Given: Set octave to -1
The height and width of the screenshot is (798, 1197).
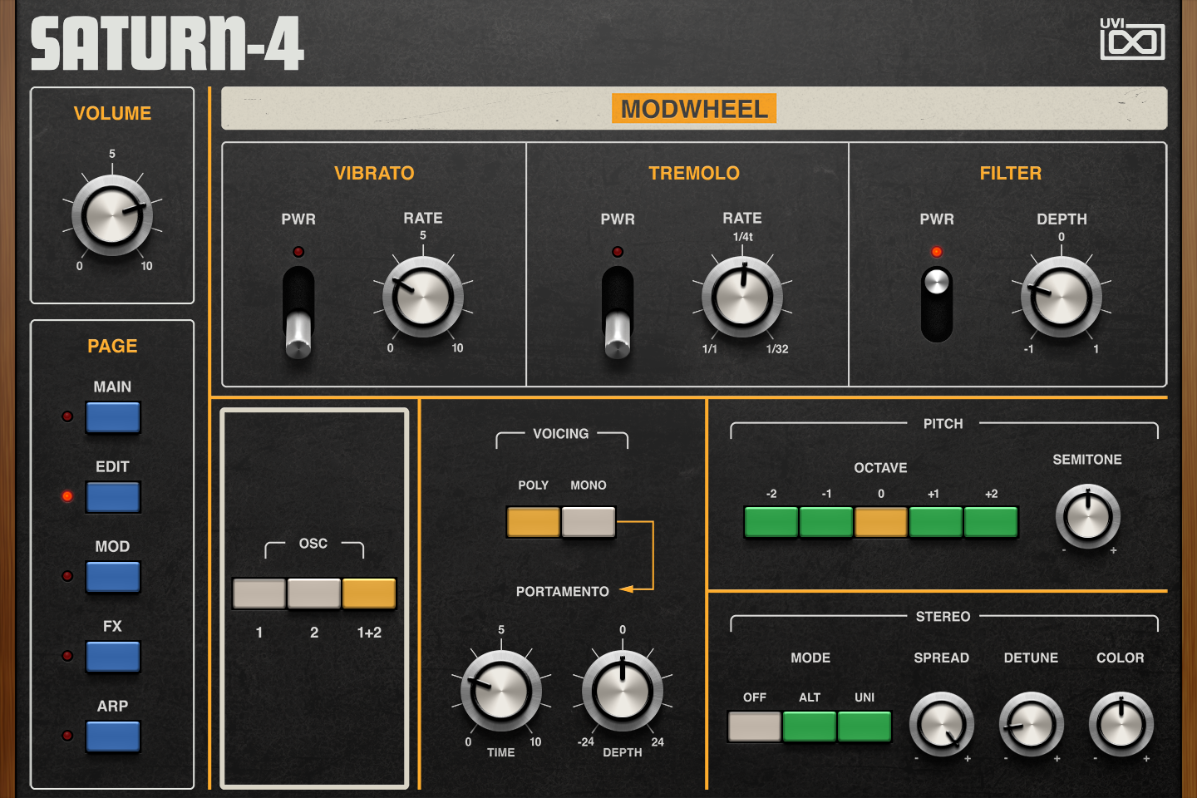Looking at the screenshot, I should pyautogui.click(x=826, y=522).
